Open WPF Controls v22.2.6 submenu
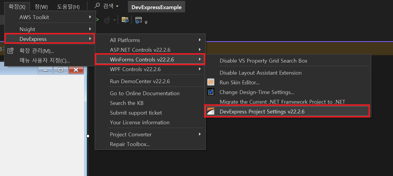The image size is (393, 176). pos(150,69)
